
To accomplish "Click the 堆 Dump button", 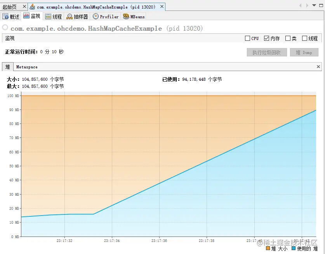I will coord(304,52).
